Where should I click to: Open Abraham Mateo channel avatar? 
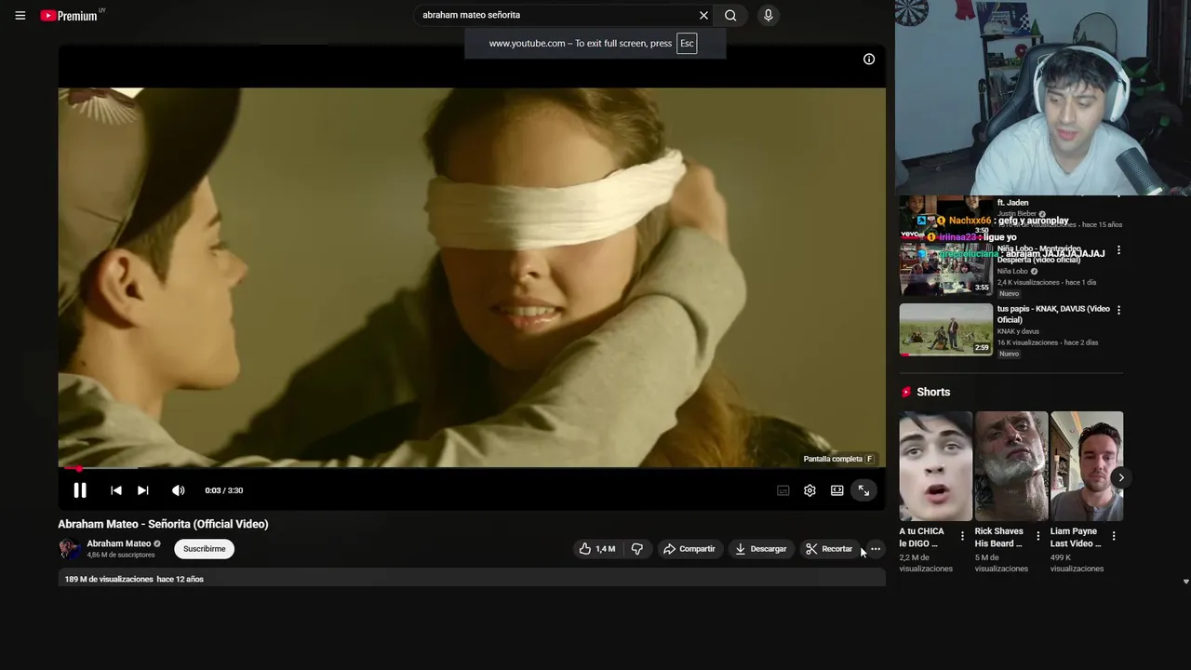pos(70,548)
